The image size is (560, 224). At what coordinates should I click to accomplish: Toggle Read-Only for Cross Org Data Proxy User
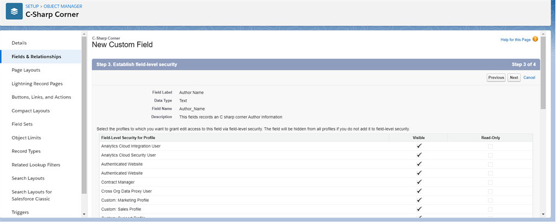pos(491,191)
